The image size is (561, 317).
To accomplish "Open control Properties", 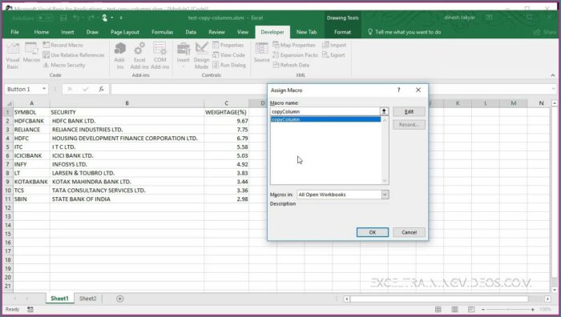I will [x=228, y=45].
